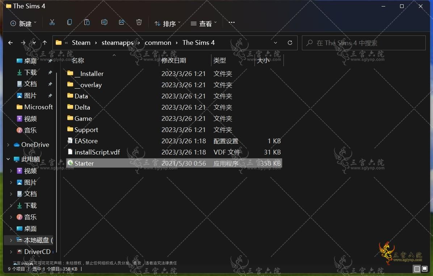Switch to details view layout
This screenshot has width=433, height=276.
tap(417, 269)
